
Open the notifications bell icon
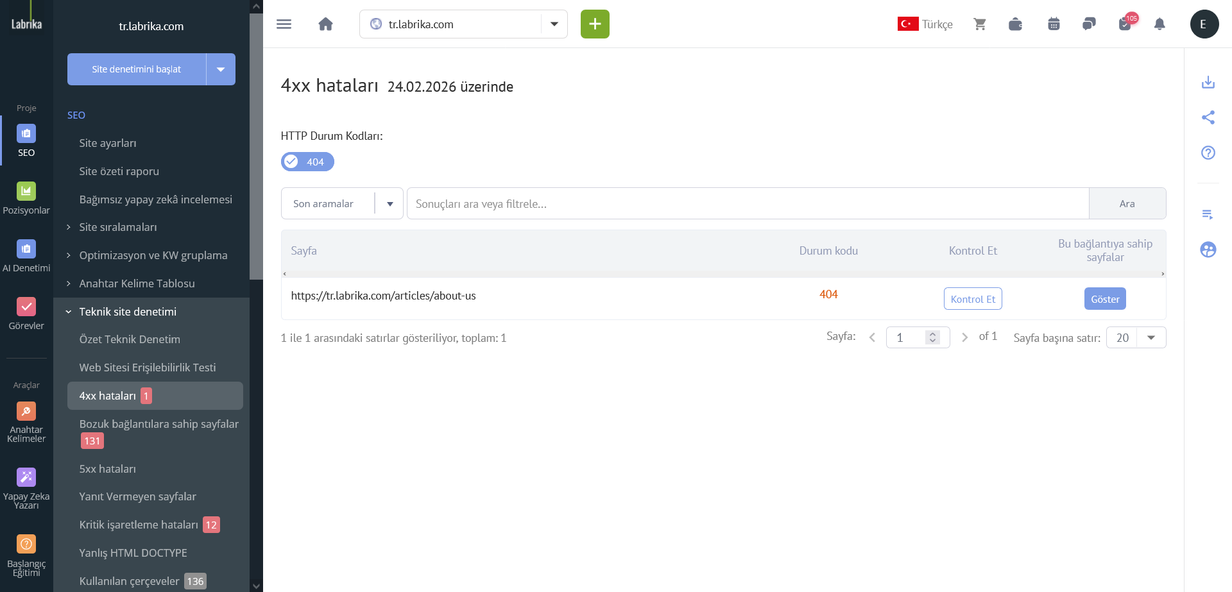1159,24
